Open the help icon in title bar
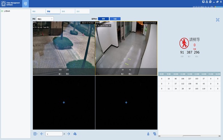Screen dimensions: 223x140 coord(210,2)
